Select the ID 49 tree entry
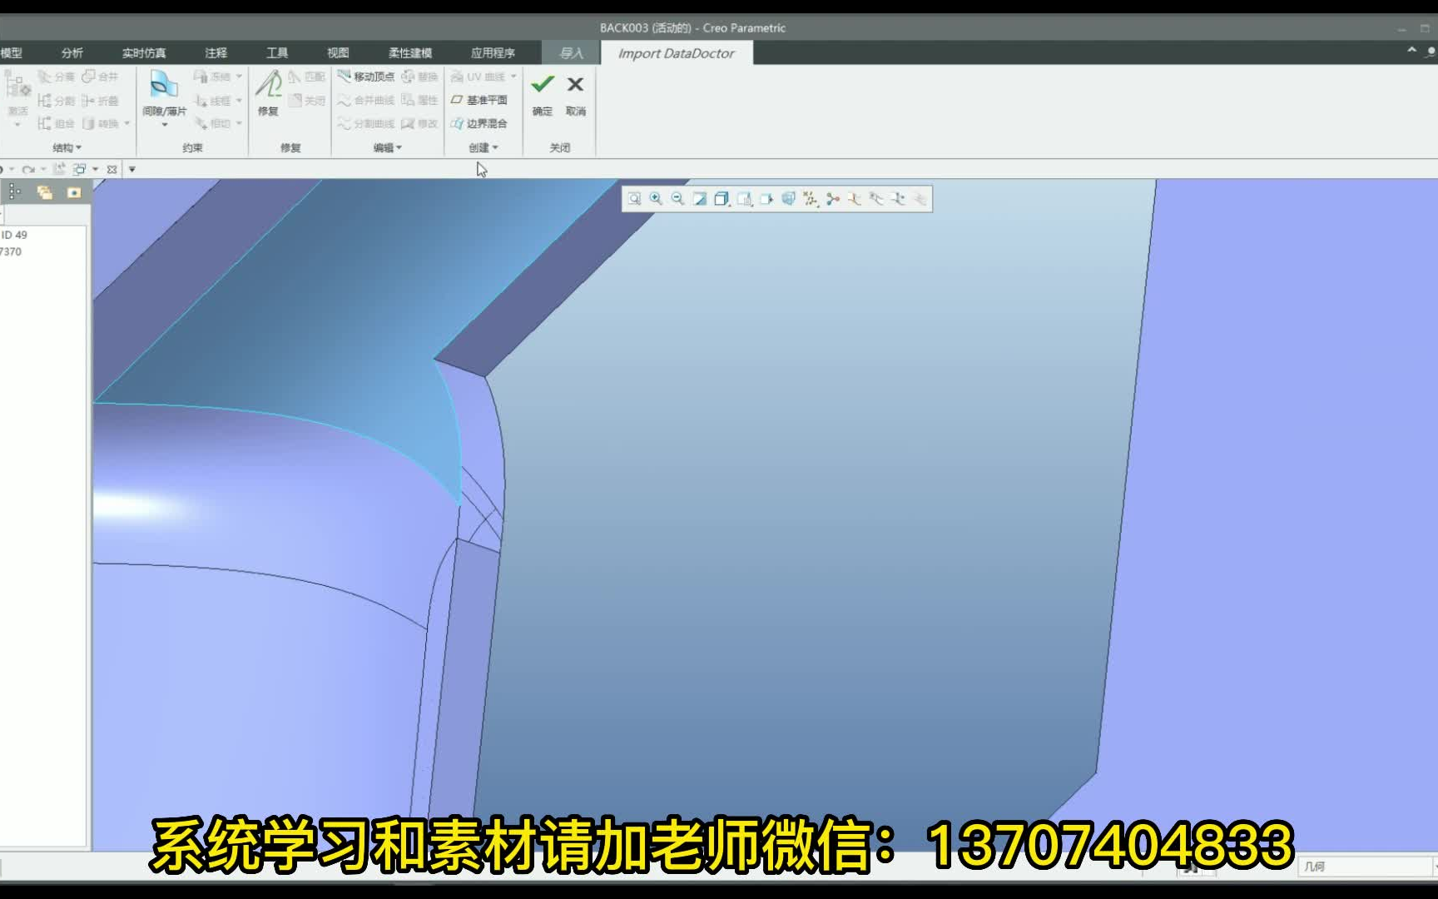Image resolution: width=1438 pixels, height=899 pixels. tap(14, 235)
